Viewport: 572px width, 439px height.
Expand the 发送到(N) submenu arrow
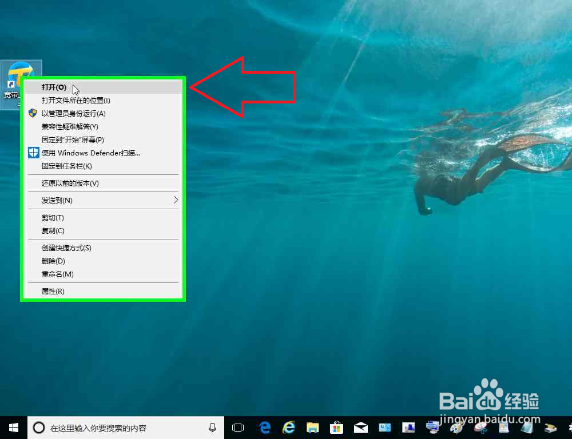(176, 200)
